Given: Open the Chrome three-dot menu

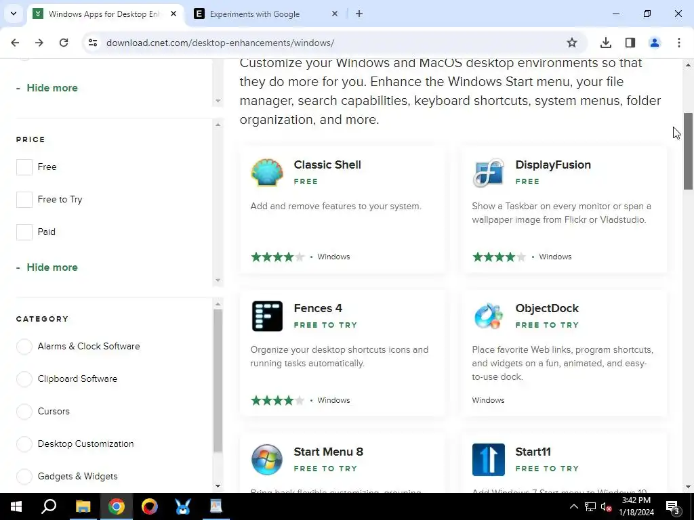Looking at the screenshot, I should [678, 43].
